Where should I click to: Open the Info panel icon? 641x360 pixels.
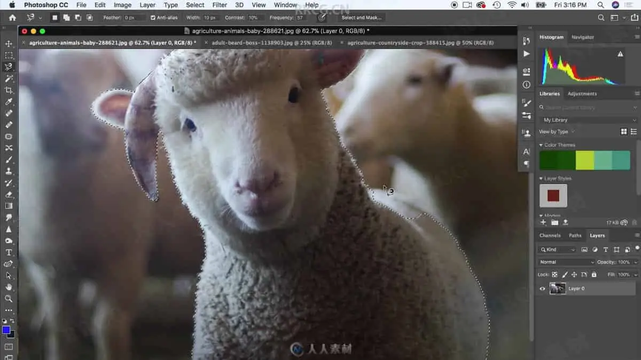tap(527, 84)
